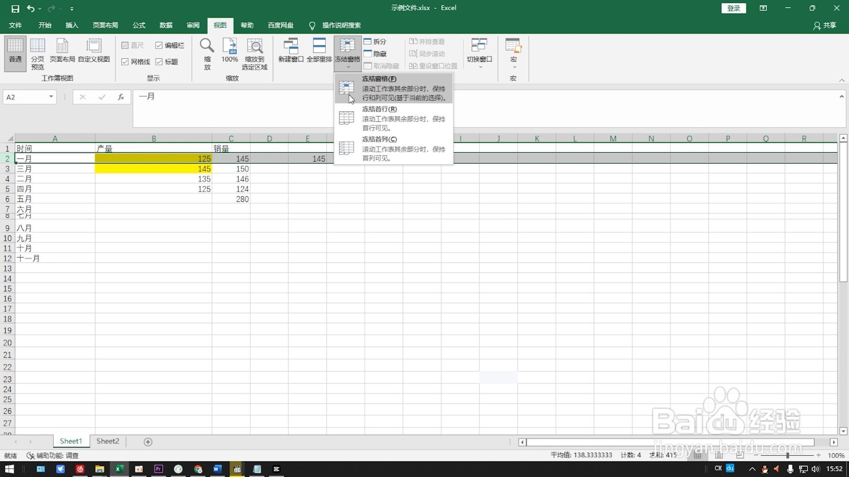The width and height of the screenshot is (849, 477).
Task: Open the Name Box dropdown arrow
Action: click(x=51, y=97)
